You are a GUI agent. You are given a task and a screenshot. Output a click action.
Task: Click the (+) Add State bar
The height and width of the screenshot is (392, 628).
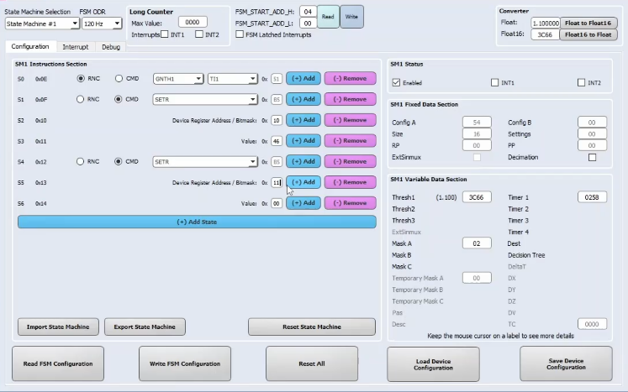click(x=197, y=222)
